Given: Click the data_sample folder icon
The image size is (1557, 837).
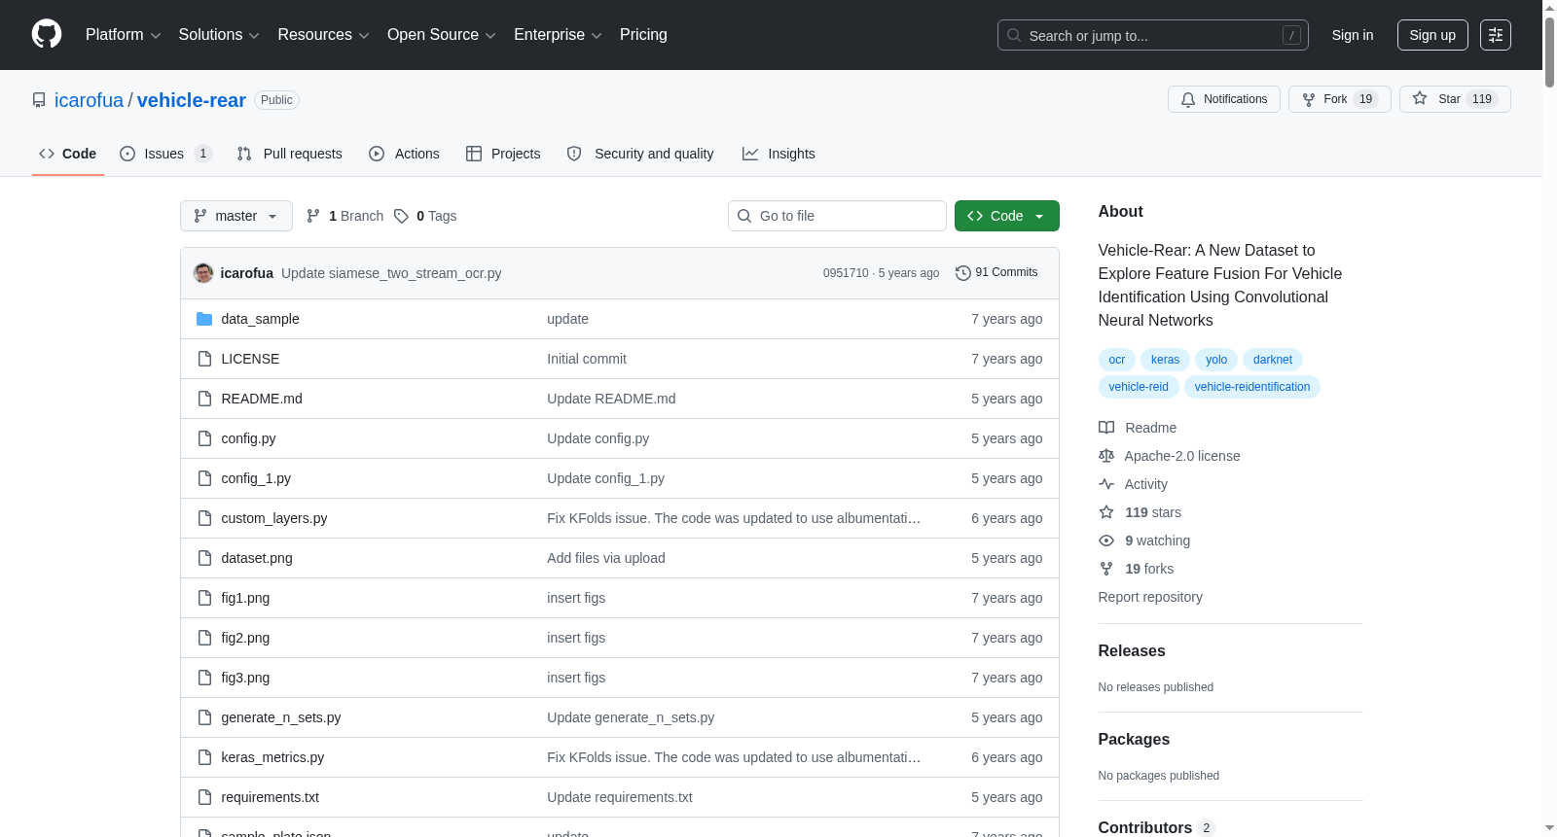Looking at the screenshot, I should 204,319.
